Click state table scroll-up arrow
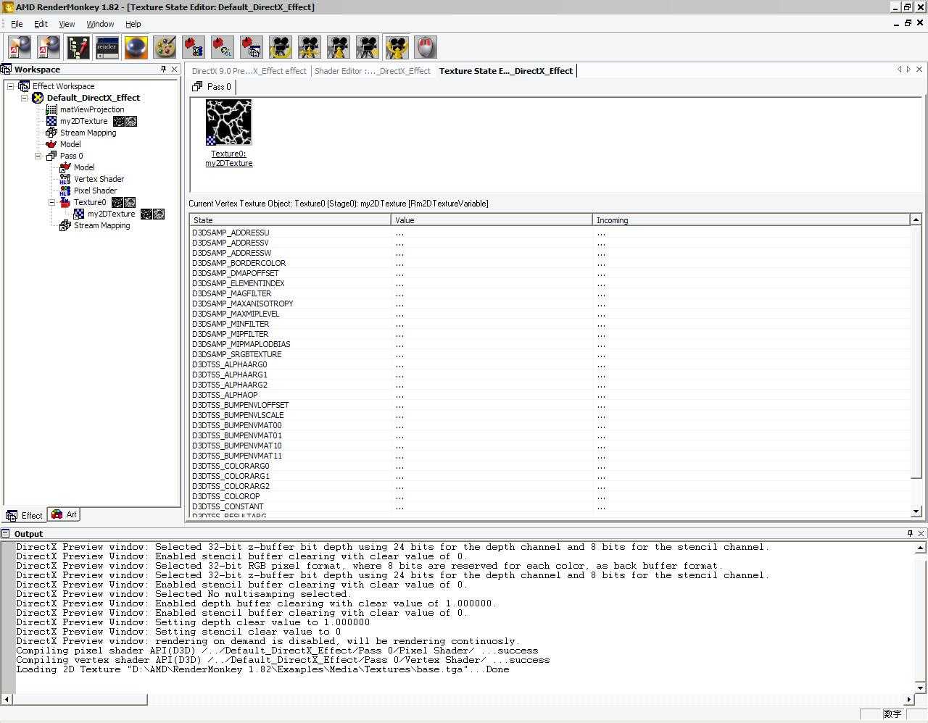This screenshot has width=928, height=723. coord(916,220)
